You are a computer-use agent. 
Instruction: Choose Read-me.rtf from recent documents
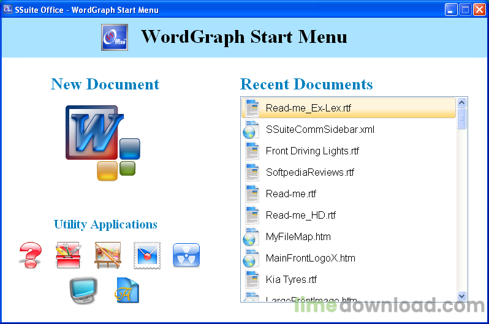(349, 194)
